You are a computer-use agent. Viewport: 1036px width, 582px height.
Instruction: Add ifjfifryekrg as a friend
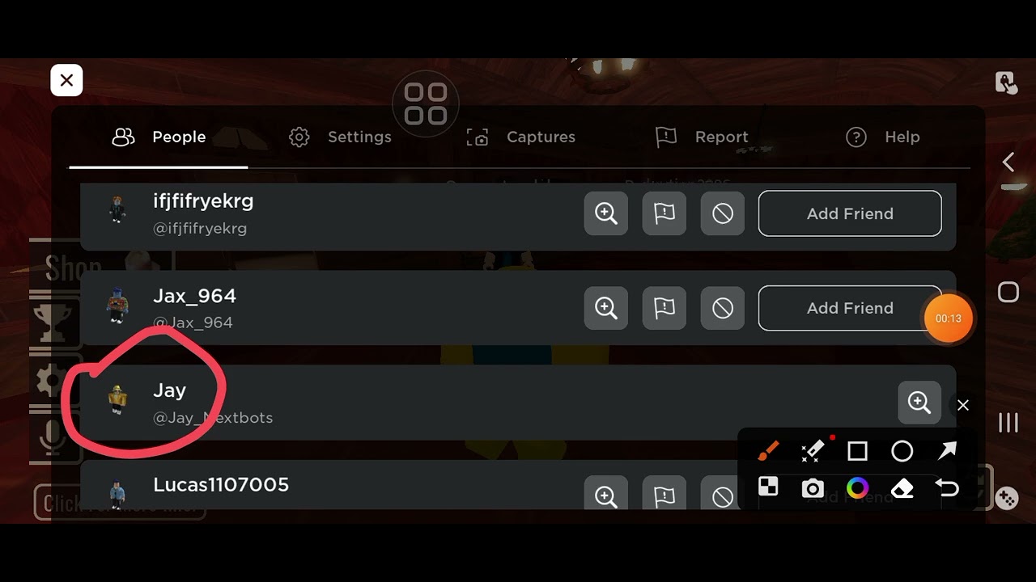(850, 213)
